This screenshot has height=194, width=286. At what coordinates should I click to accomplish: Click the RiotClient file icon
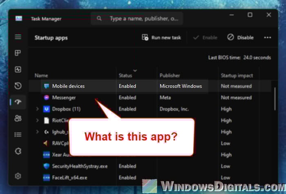[47, 120]
